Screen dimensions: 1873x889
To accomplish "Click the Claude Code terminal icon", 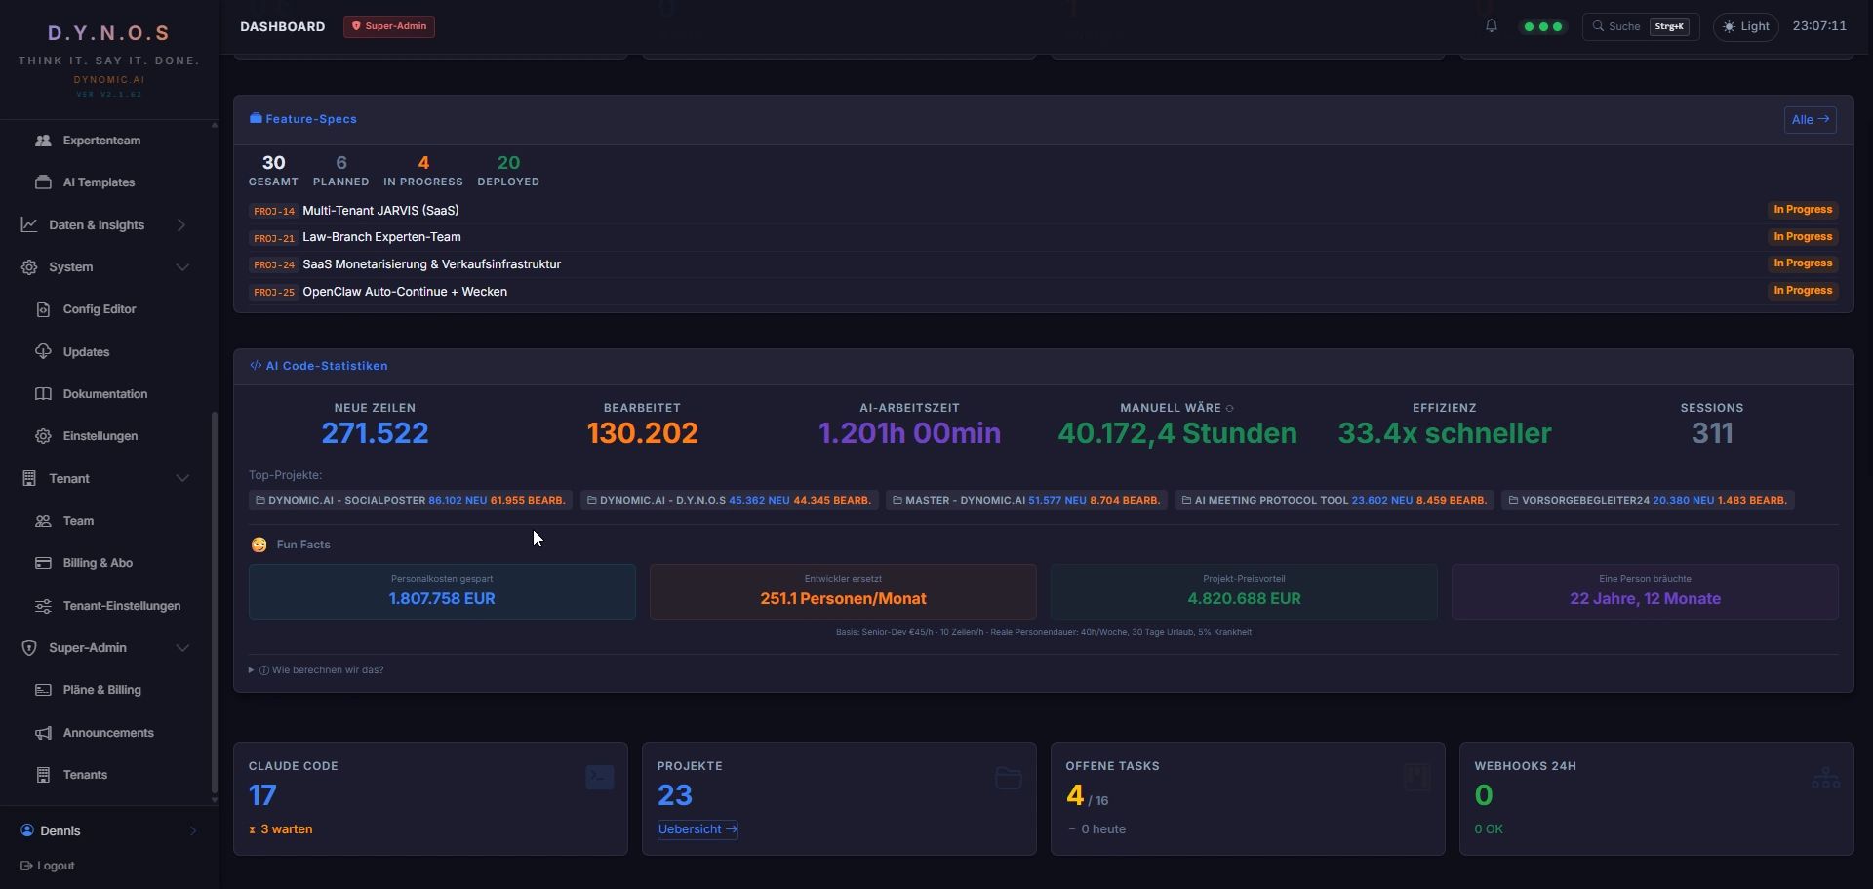I will [600, 777].
